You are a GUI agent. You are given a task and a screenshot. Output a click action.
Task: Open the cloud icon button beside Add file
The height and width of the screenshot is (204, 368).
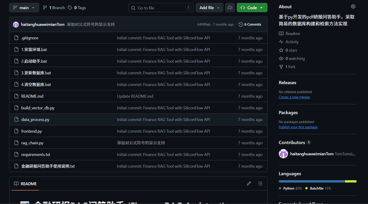230,8
